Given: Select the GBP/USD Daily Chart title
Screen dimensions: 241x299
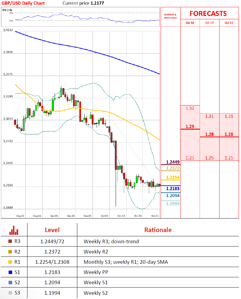Looking at the screenshot, I should [23, 3].
